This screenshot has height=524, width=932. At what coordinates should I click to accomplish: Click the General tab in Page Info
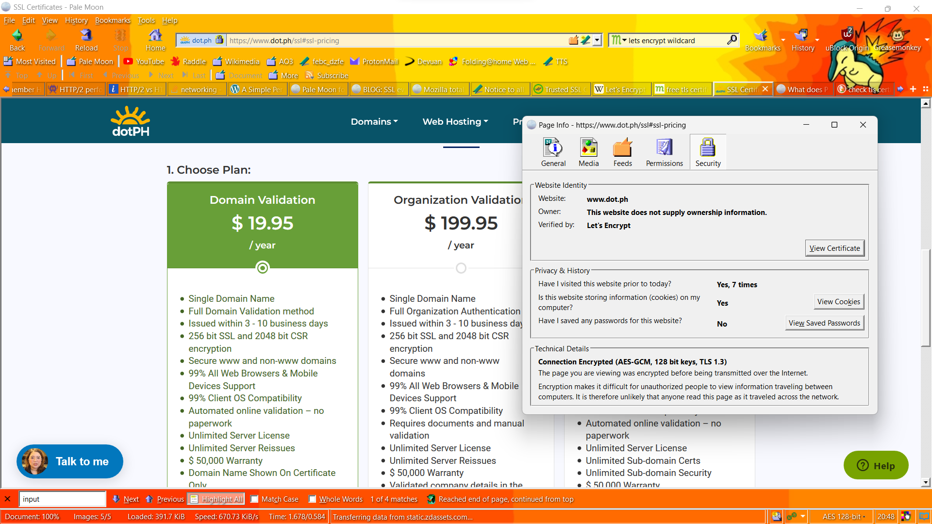[x=553, y=152]
